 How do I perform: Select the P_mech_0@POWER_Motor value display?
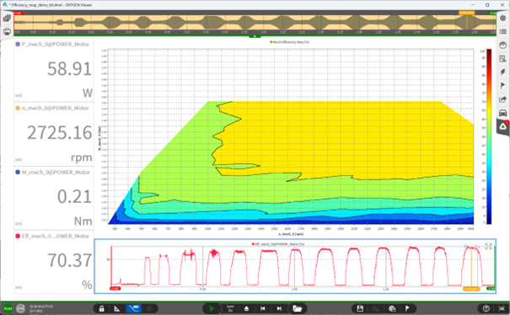point(54,70)
